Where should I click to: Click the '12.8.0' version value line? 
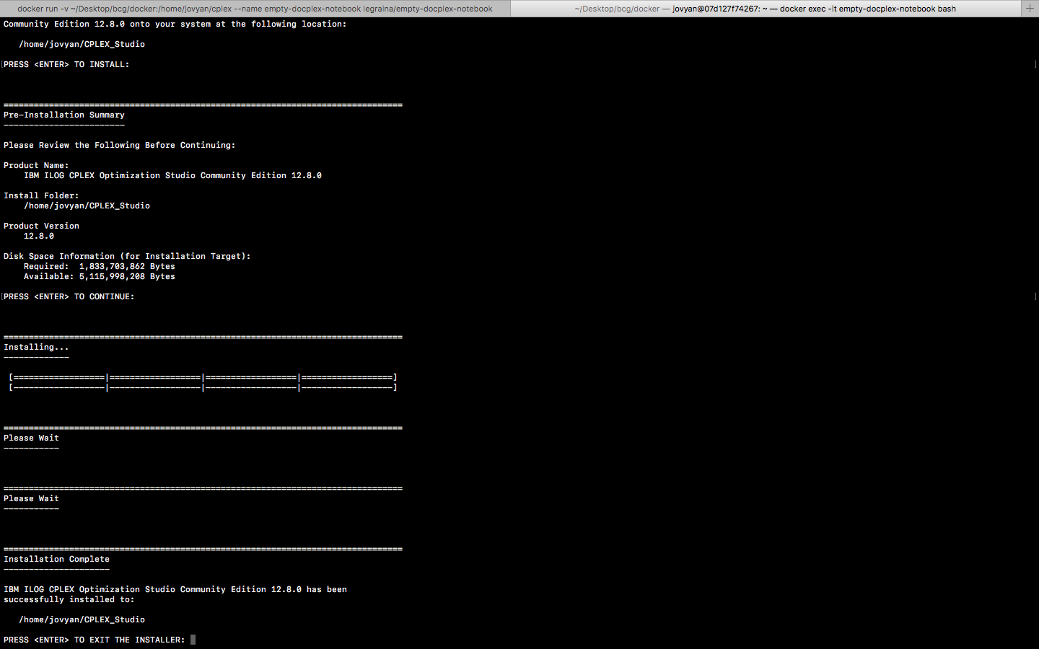tap(39, 236)
